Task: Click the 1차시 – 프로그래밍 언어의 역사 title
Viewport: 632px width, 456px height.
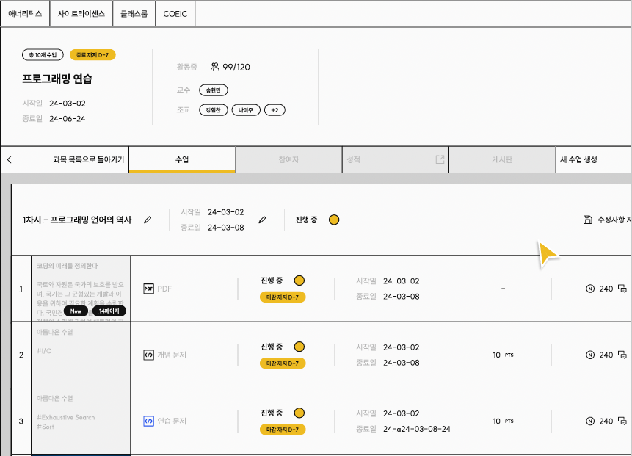Action: tap(77, 220)
